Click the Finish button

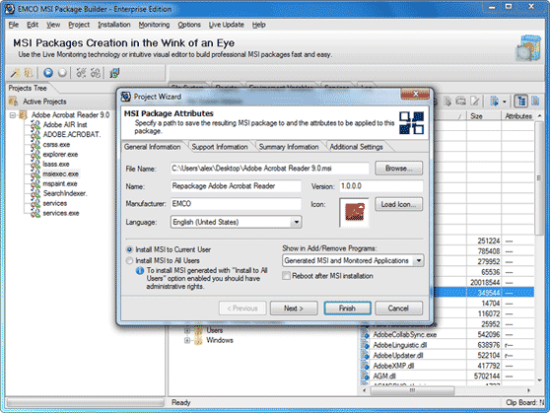[347, 309]
